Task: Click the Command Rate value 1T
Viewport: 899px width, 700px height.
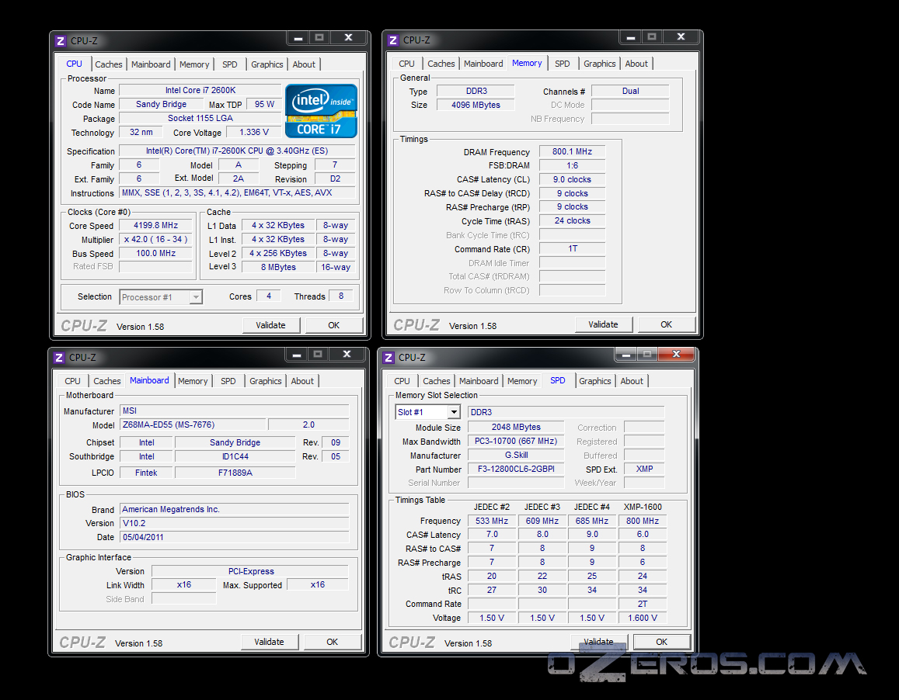Action: point(572,248)
